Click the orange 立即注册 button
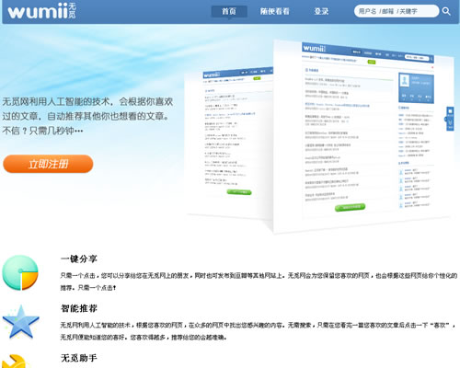Image resolution: width=460 pixels, height=368 pixels. click(x=48, y=164)
